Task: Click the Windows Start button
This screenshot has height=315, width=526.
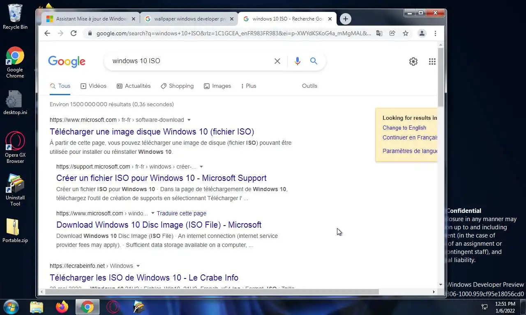Action: coord(11,307)
